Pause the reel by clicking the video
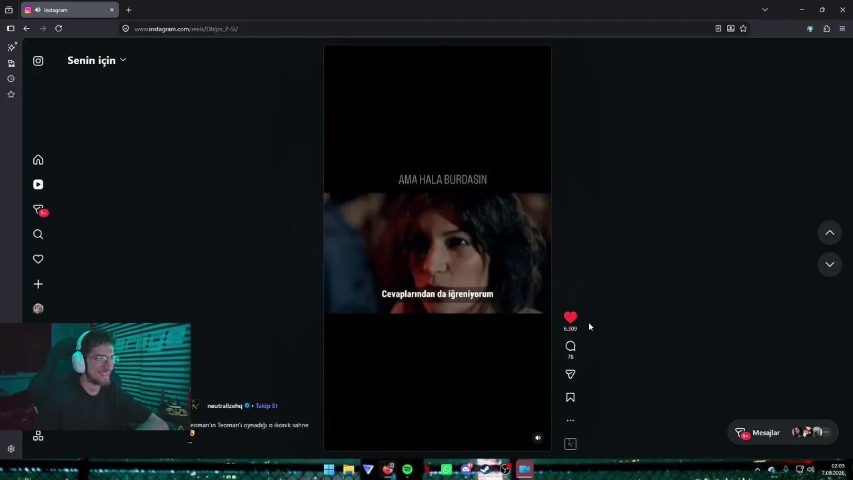853x480 pixels. coord(437,248)
